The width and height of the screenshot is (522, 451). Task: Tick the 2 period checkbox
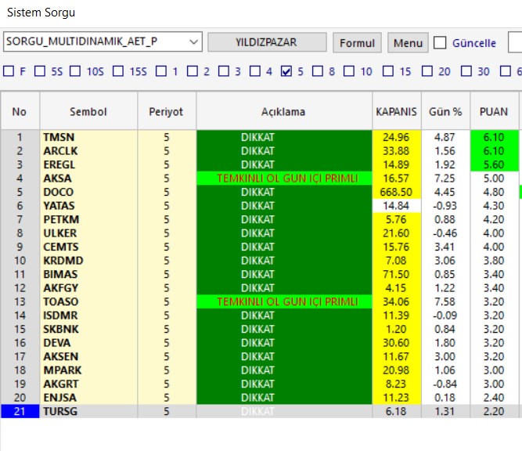pyautogui.click(x=193, y=71)
